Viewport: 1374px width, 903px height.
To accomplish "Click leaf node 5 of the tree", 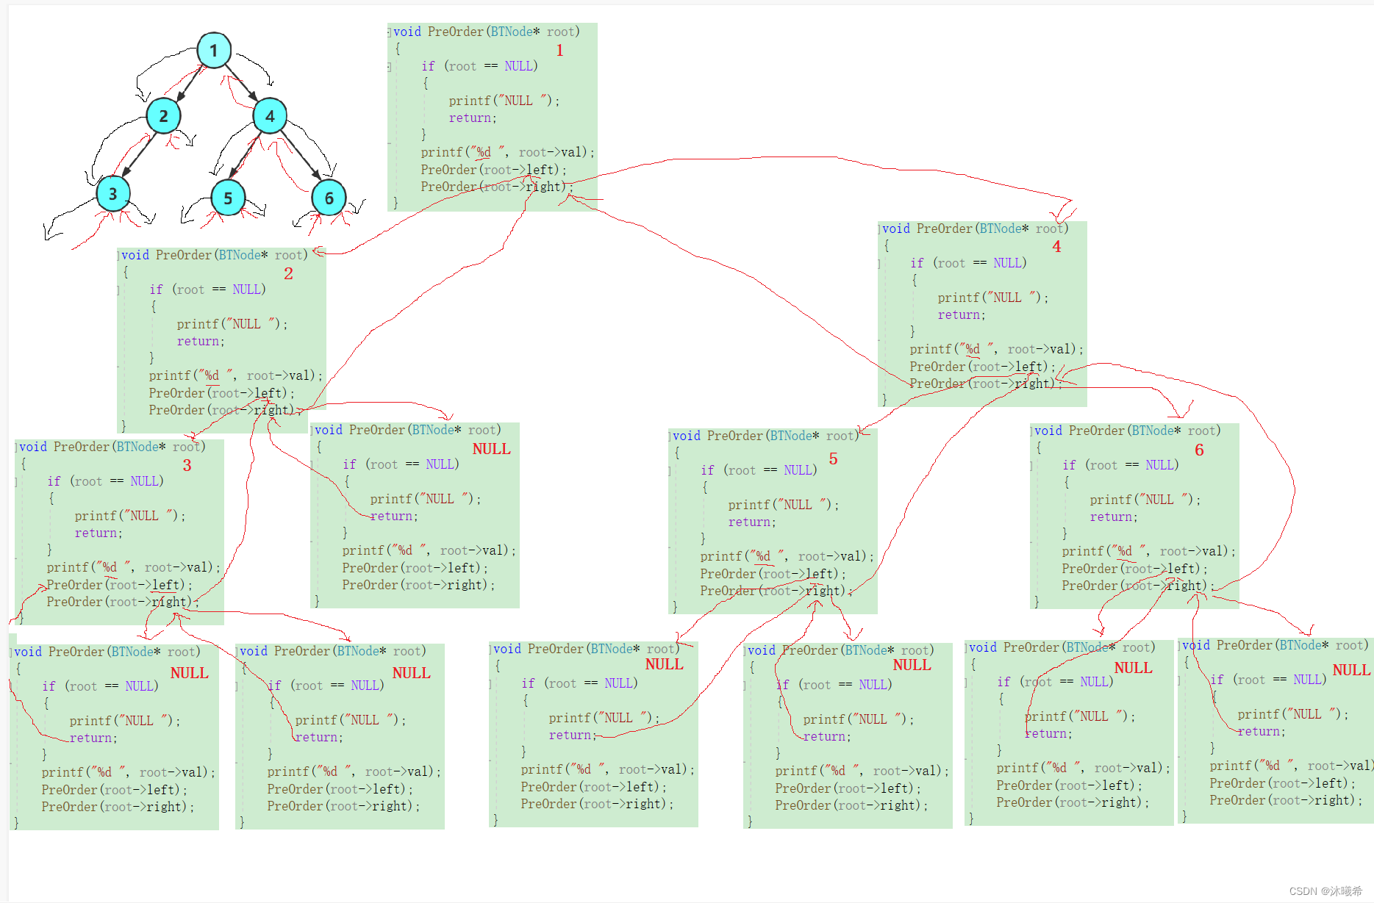I will [x=228, y=198].
